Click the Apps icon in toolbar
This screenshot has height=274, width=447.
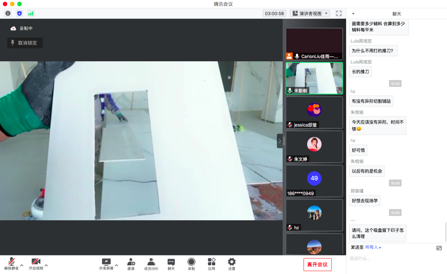211,264
